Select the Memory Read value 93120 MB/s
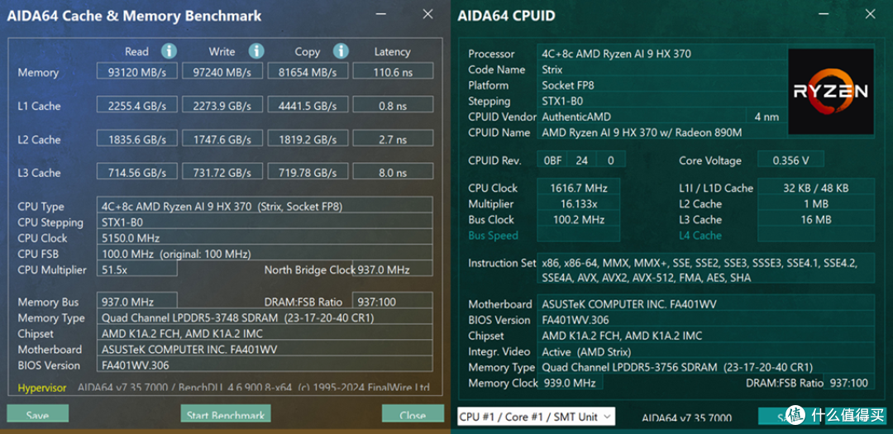Viewport: 893px width, 434px height. point(136,73)
